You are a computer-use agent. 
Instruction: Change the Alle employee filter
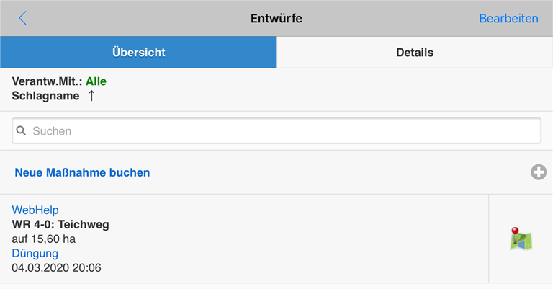tap(96, 81)
